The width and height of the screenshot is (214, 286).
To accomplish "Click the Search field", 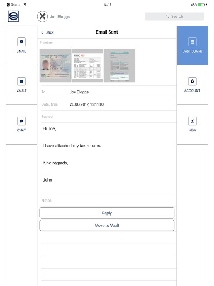I will (174, 16).
